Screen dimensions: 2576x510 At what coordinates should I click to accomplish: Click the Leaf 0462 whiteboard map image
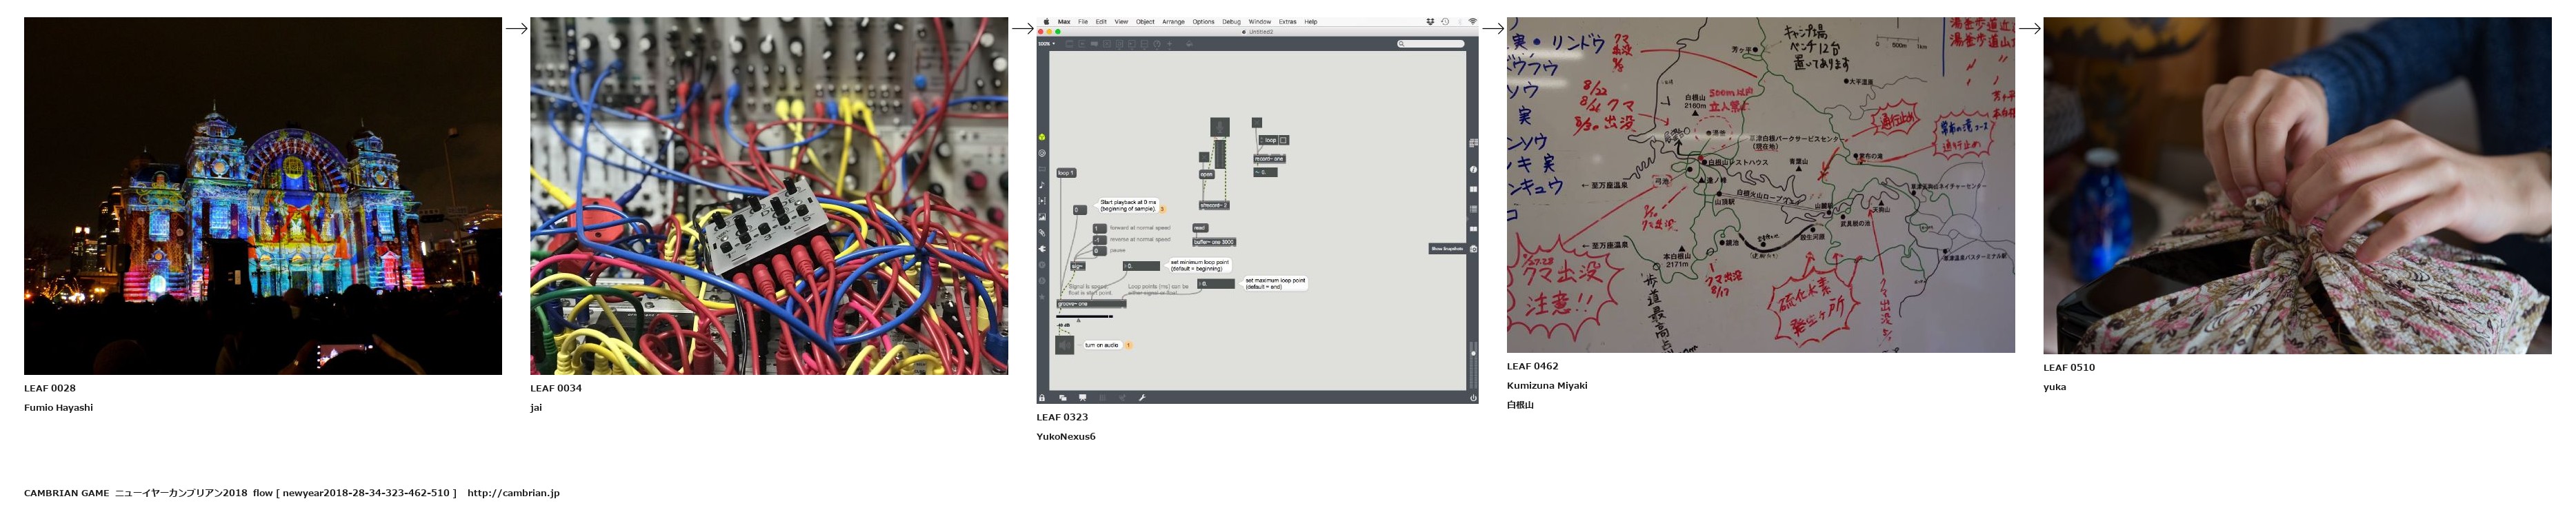[x=1760, y=185]
